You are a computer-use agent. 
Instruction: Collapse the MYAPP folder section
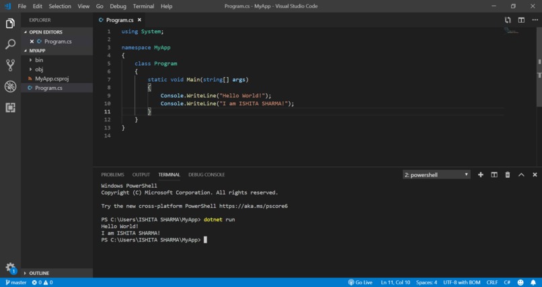coord(57,51)
